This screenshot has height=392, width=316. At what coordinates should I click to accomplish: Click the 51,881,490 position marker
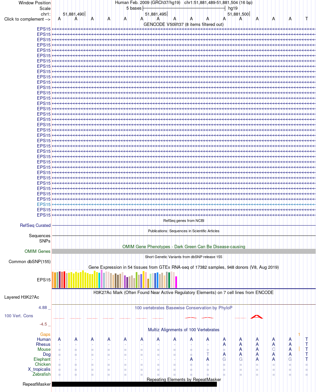[74, 14]
